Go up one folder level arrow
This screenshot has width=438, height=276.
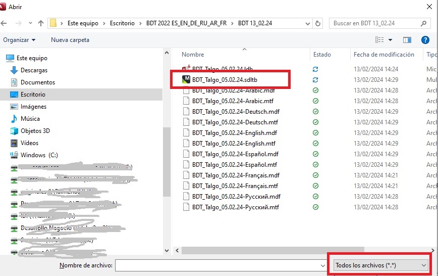(x=41, y=23)
